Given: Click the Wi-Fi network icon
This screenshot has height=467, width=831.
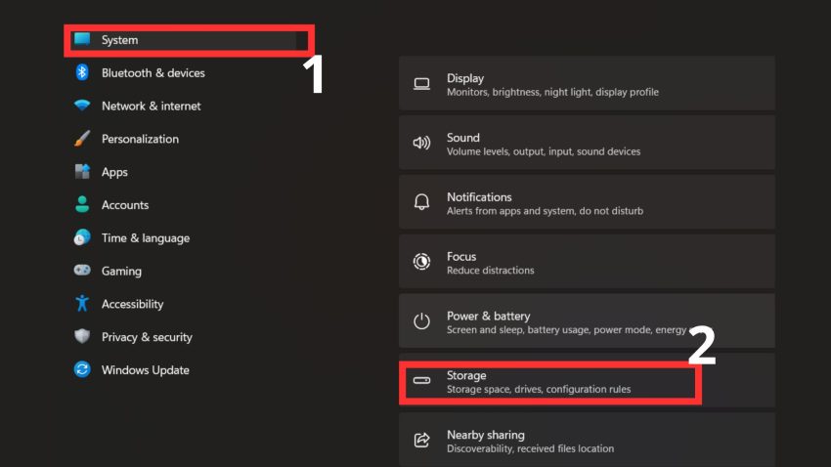Looking at the screenshot, I should [82, 106].
